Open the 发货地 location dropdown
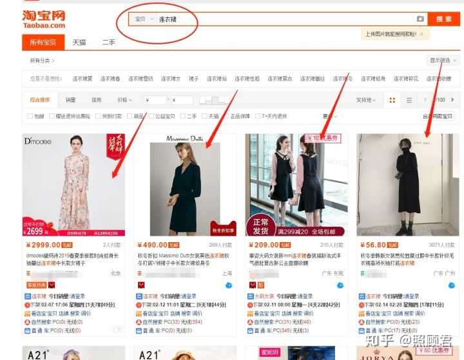 point(365,100)
